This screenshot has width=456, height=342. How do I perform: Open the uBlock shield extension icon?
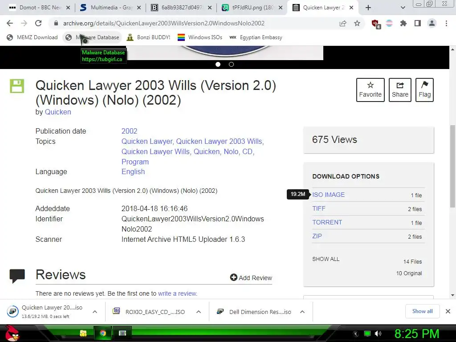pos(376,24)
